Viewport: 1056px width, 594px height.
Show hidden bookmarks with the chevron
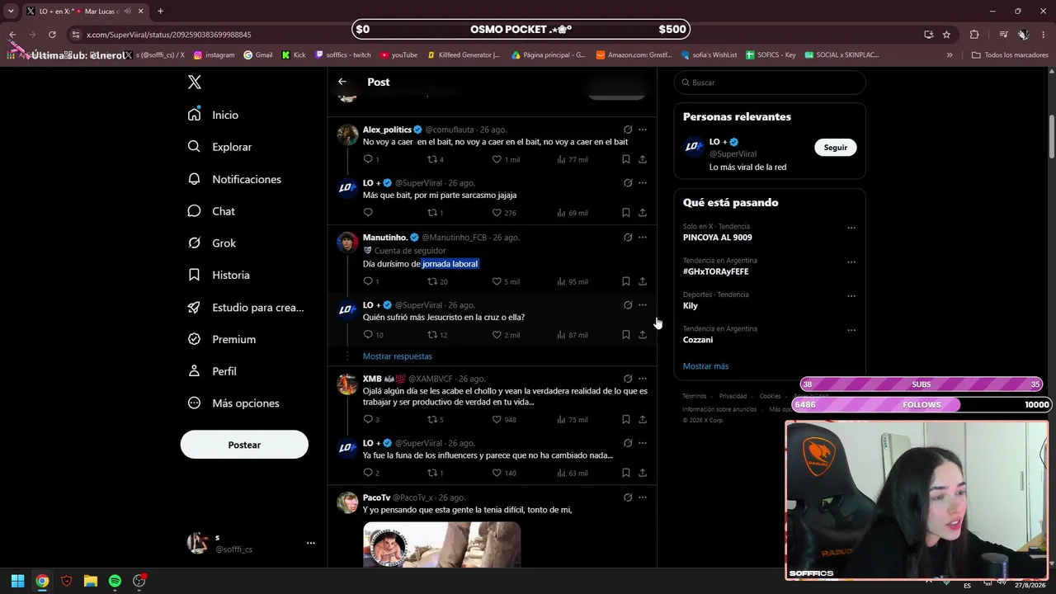pyautogui.click(x=950, y=55)
